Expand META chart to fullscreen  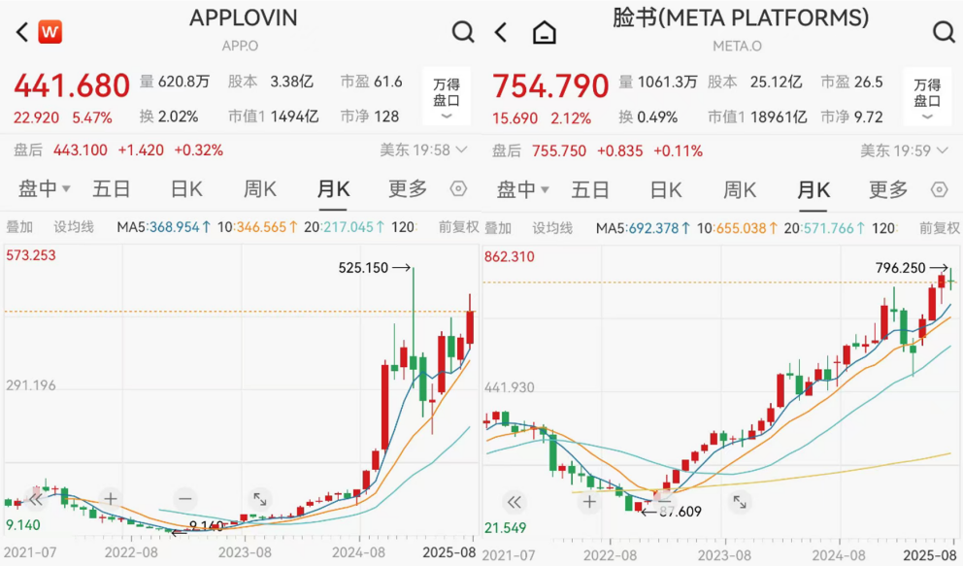point(740,502)
